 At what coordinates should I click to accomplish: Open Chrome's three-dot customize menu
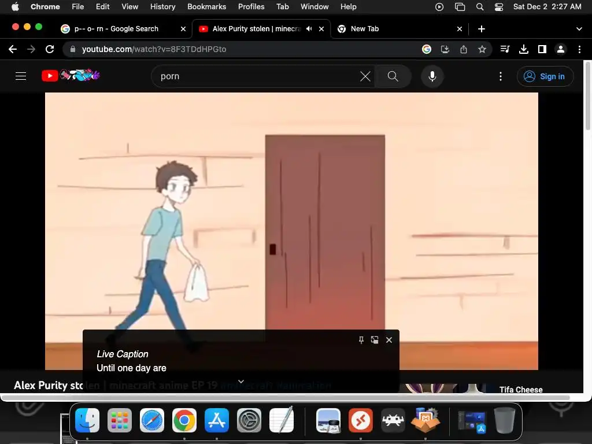(579, 49)
